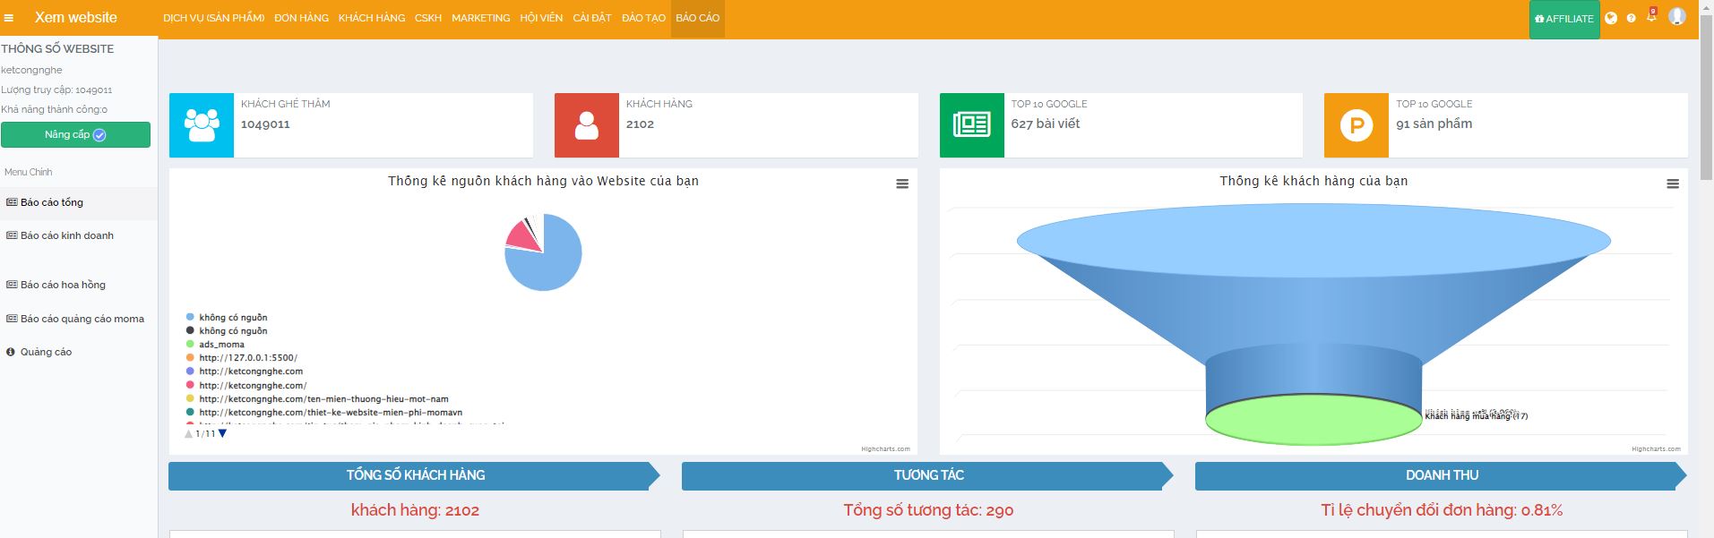The image size is (1714, 538).
Task: Open the ĐƠN HÀNG menu
Action: click(x=301, y=18)
